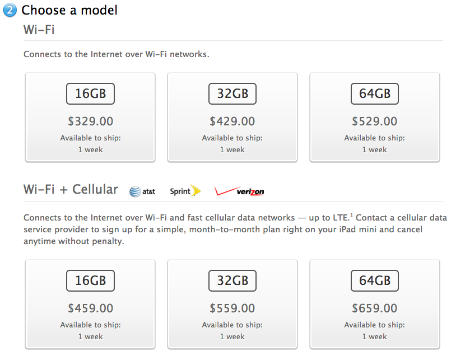Image resolution: width=465 pixels, height=356 pixels.
Task: Click the Sprint carrier logo
Action: [x=185, y=191]
